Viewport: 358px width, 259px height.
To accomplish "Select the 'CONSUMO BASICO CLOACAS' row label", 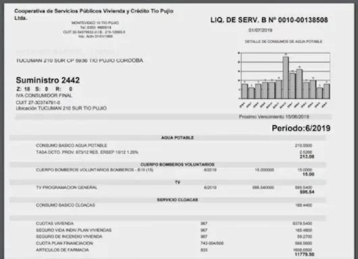I will [x=66, y=205].
